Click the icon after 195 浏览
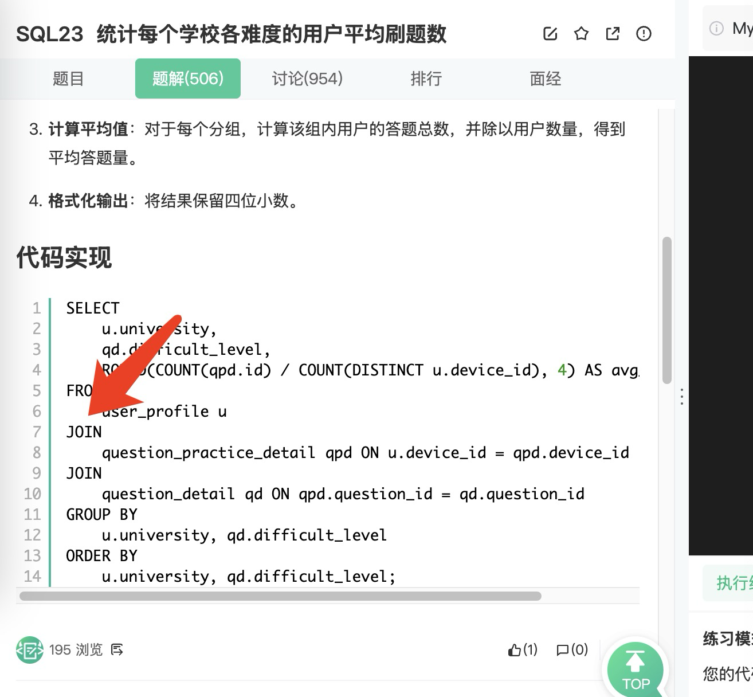Viewport: 753px width, 697px height. (x=117, y=649)
